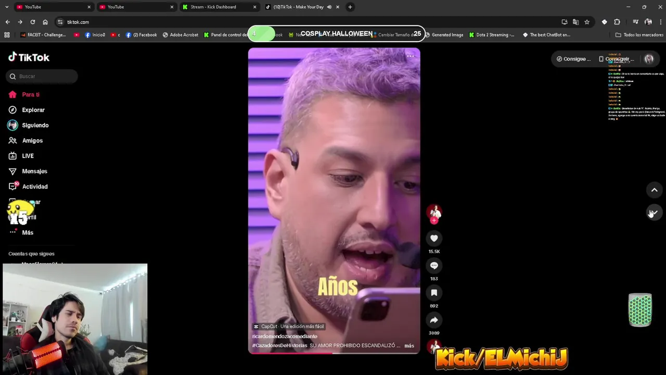Screen dimensions: 666x375
Task: Open the translate page icon
Action: point(575,22)
